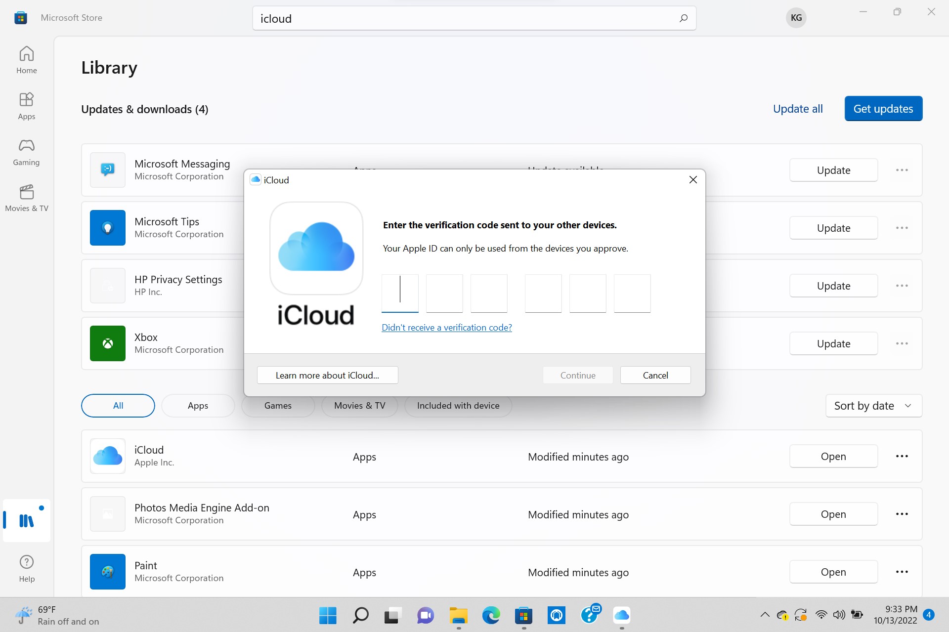The width and height of the screenshot is (949, 632).
Task: Open iCloud from library list
Action: tap(833, 456)
